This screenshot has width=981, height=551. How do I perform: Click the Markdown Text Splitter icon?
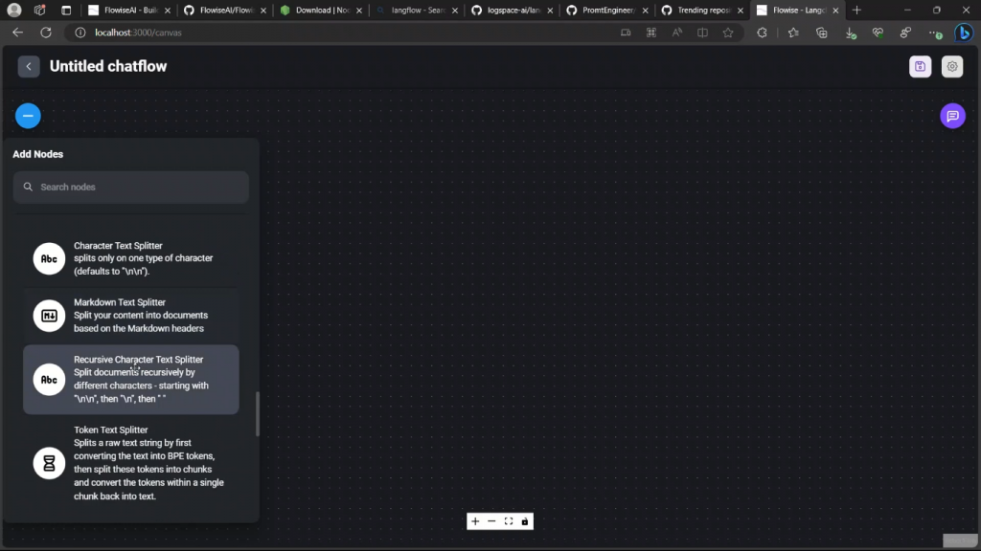coord(49,316)
